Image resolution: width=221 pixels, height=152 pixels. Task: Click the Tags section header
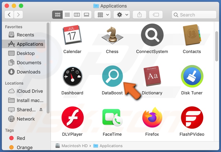pos(10,130)
